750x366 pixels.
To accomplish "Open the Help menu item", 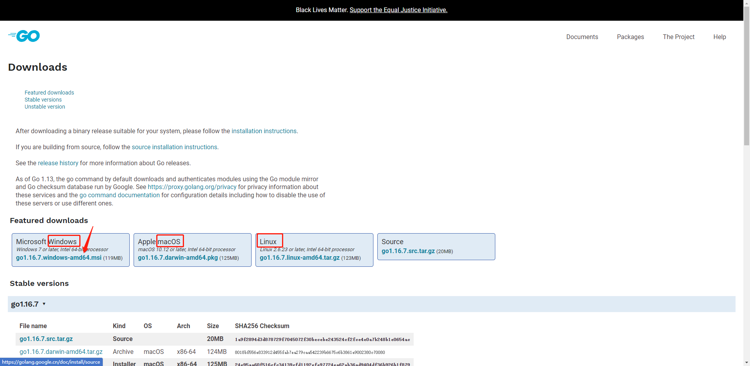I will pyautogui.click(x=720, y=37).
